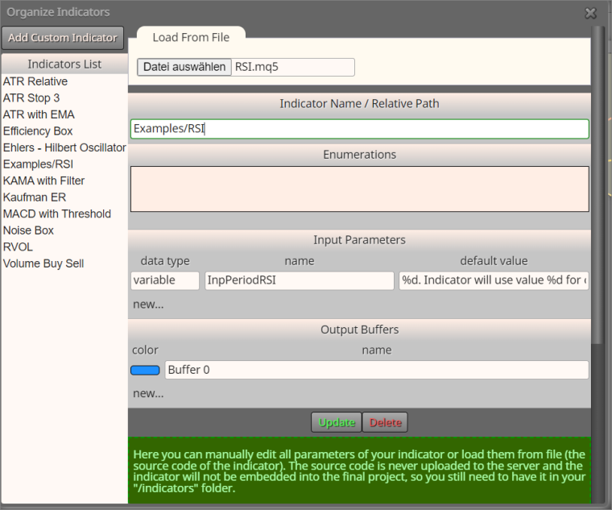Select Volume Buy Sell indicator

click(x=43, y=263)
